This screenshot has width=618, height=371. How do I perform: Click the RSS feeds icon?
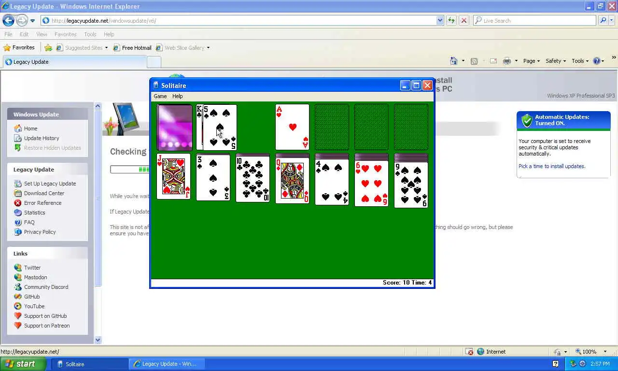474,61
